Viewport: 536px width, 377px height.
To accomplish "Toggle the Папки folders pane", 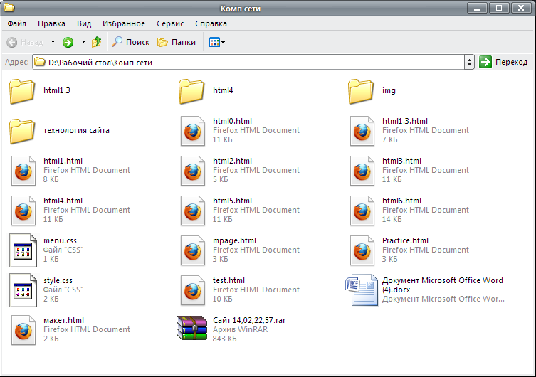I will (177, 42).
